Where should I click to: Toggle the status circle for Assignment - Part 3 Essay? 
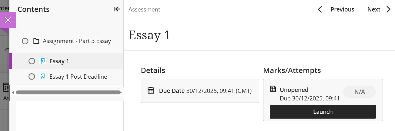pos(25,41)
